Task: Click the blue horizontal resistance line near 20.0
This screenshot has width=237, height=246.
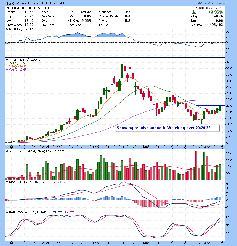Action: tap(211, 106)
